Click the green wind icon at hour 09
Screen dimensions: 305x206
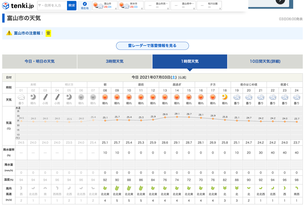(117, 188)
